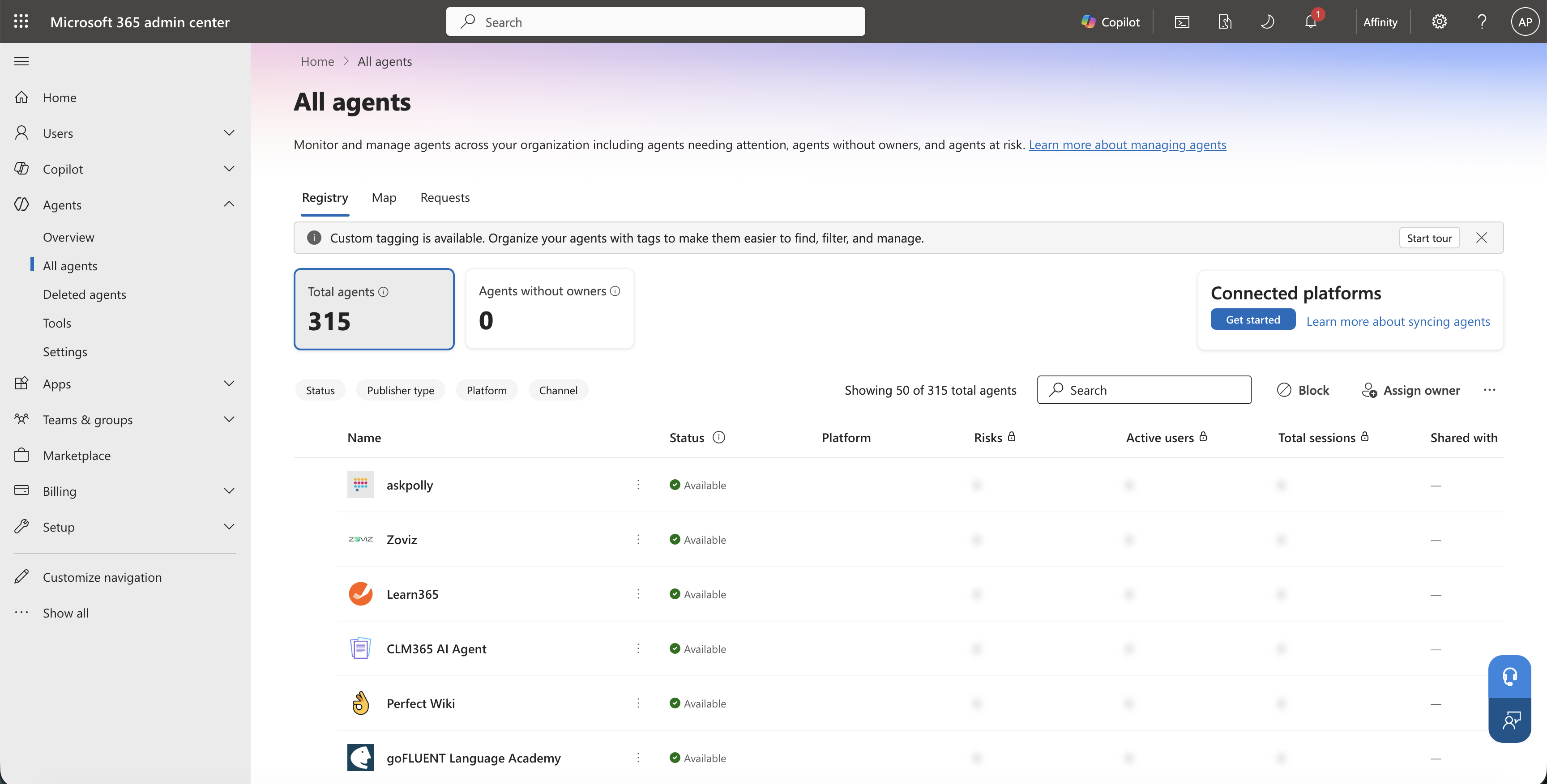1547x784 pixels.
Task: Open askpolly row more options
Action: (638, 485)
